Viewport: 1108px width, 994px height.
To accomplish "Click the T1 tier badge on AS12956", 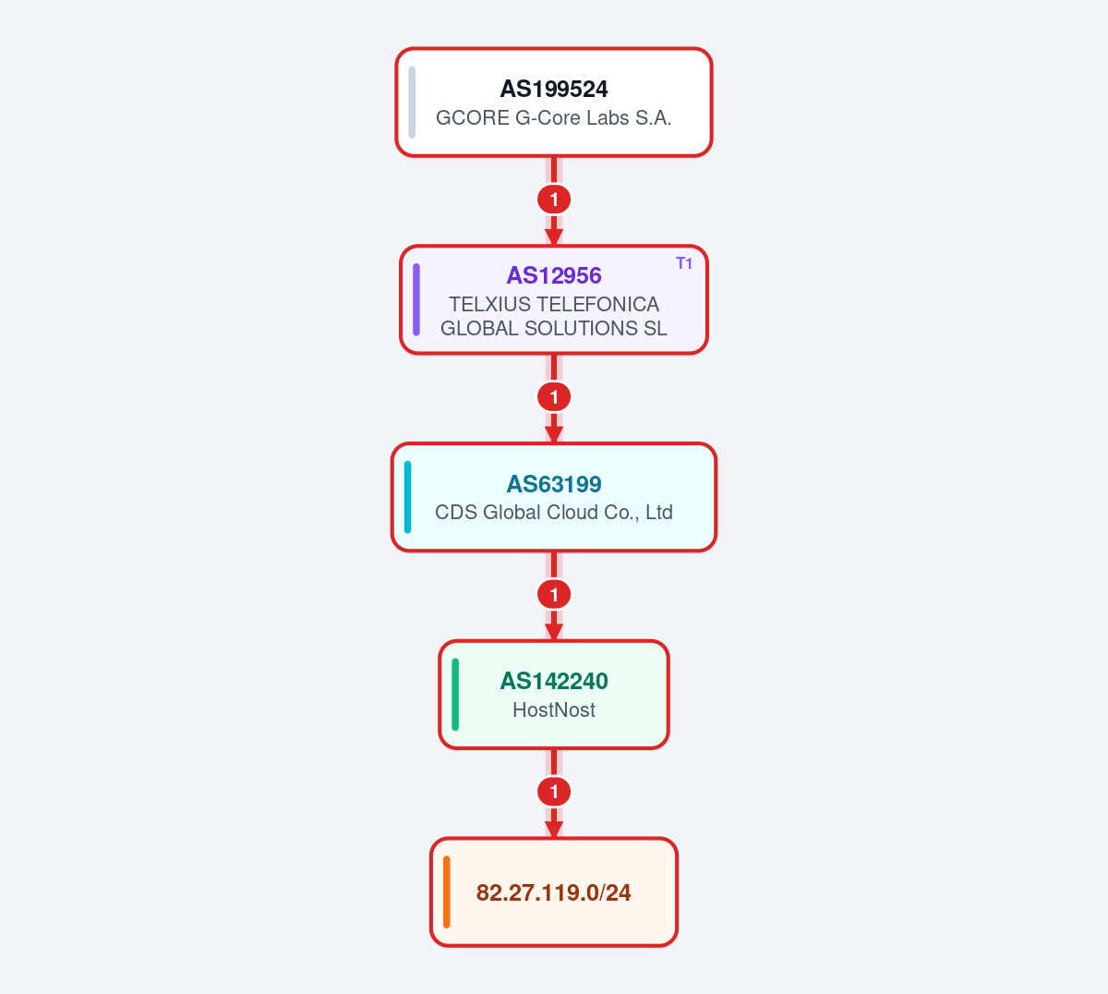I will pyautogui.click(x=684, y=263).
